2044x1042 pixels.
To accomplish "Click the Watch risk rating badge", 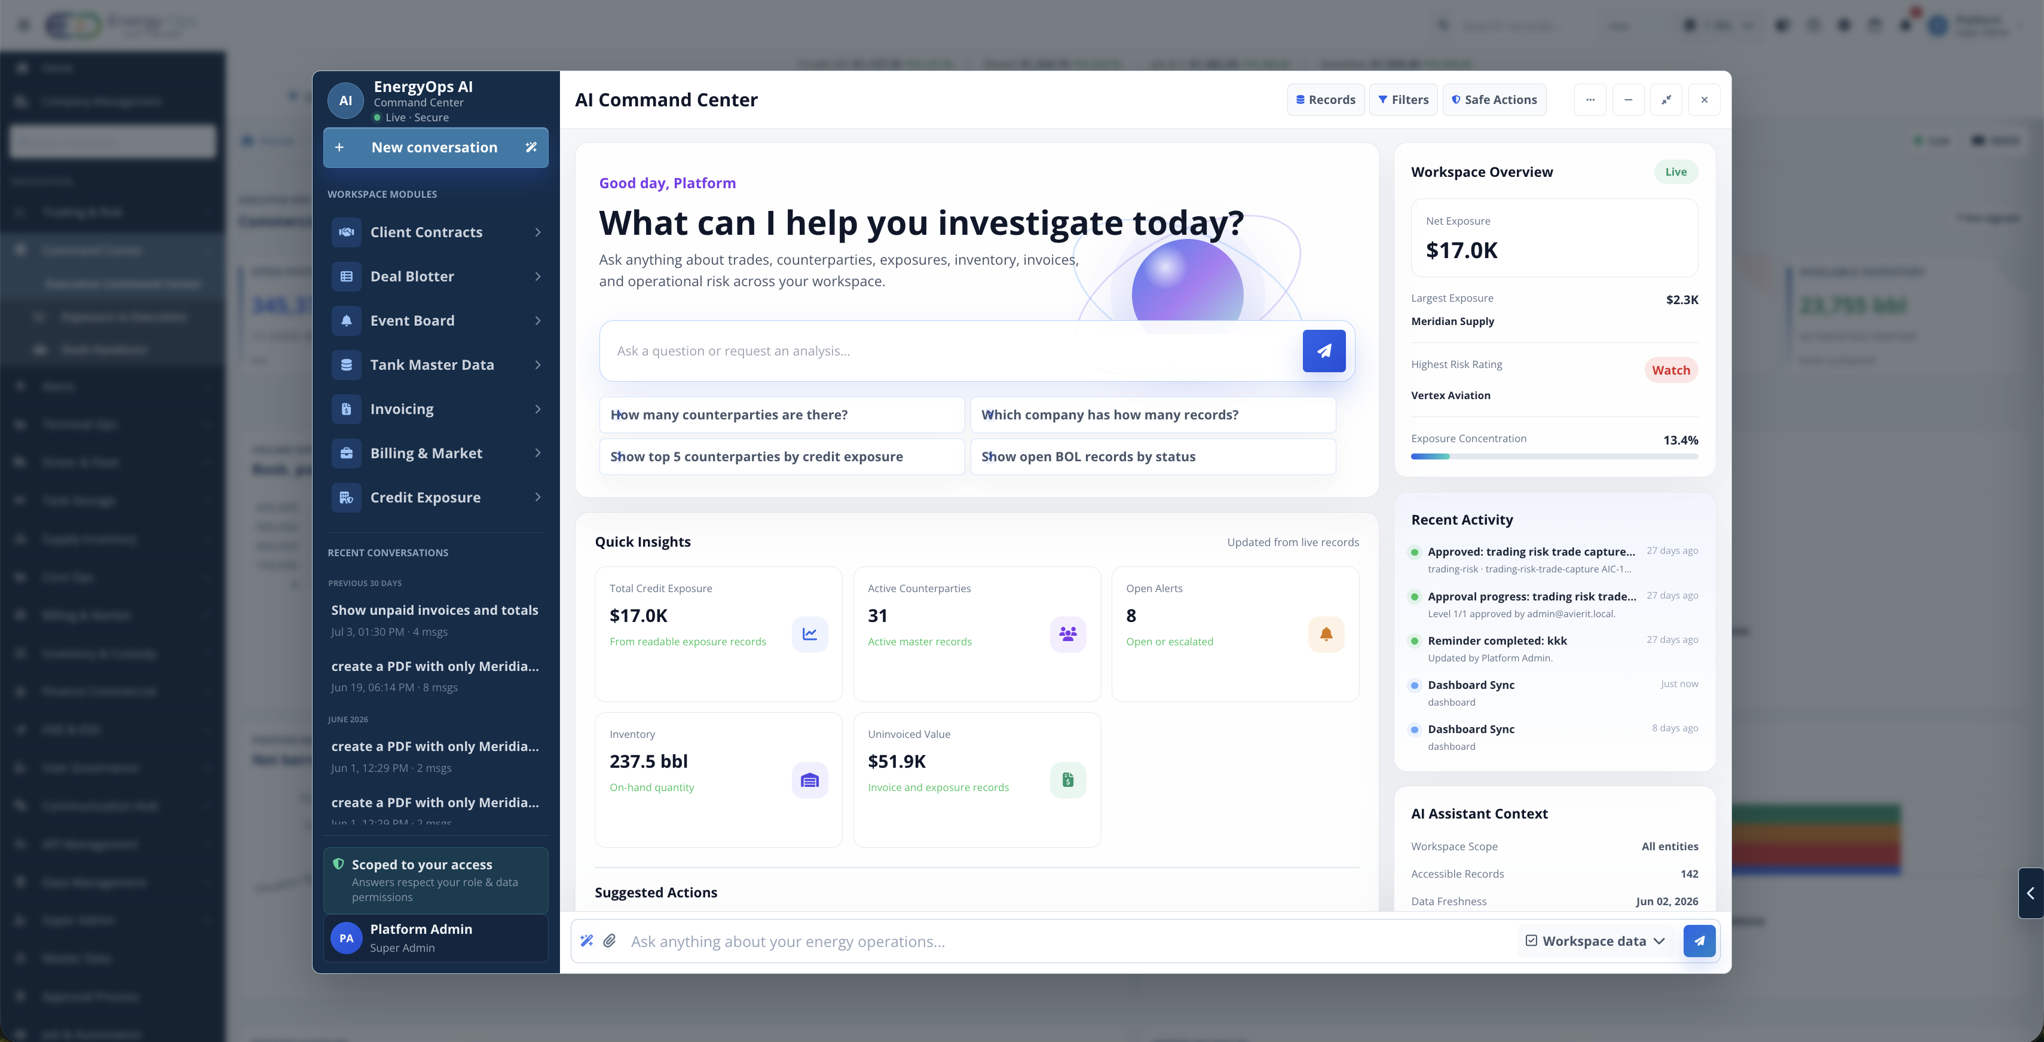I will click(1671, 370).
